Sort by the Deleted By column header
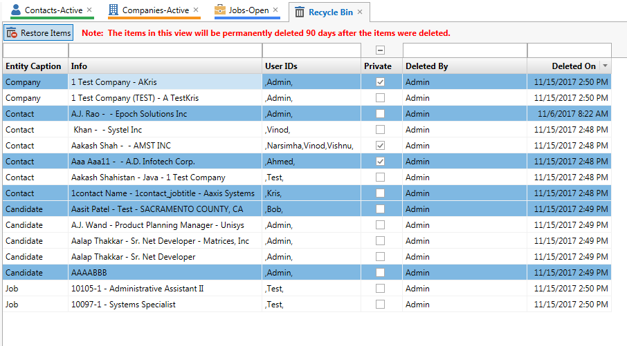The width and height of the screenshot is (627, 346). [x=464, y=66]
